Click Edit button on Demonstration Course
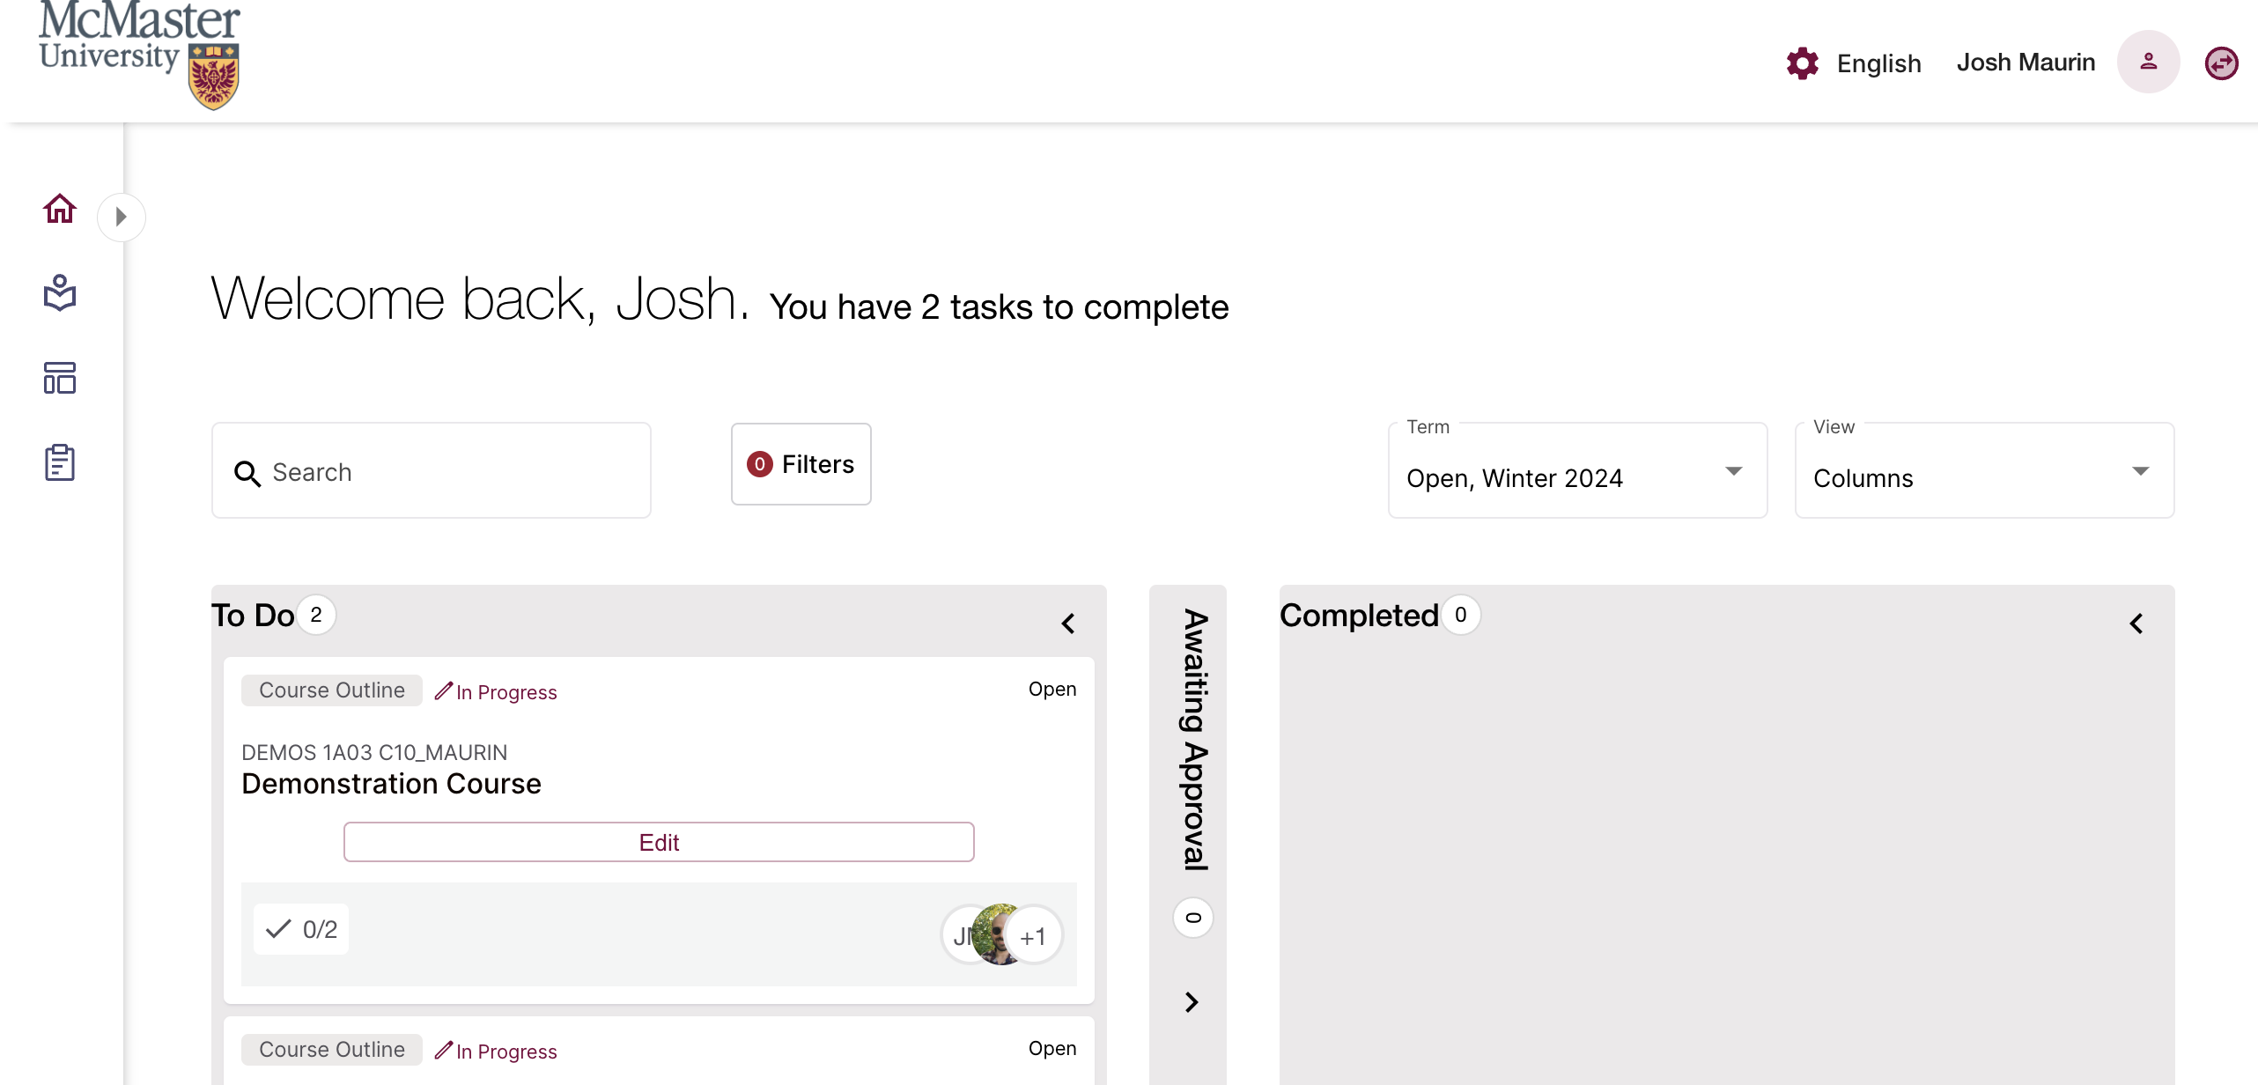Viewport: 2258px width, 1085px height. pyautogui.click(x=660, y=841)
